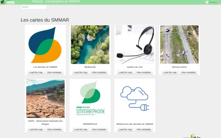The image size is (221, 138).
Task: Open the SMMAR'PHONE logo thumbnail
Action: (x=90, y=99)
